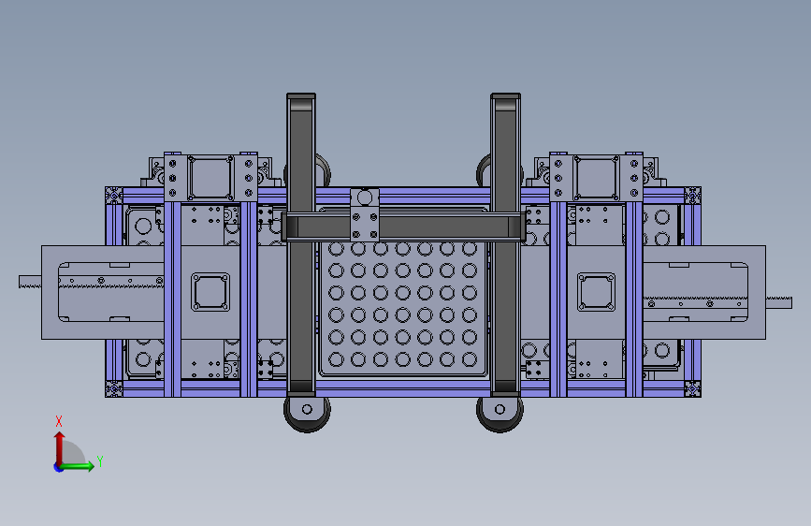The image size is (811, 526).
Task: Click the red X axis arrow of the triad
Action: coord(60,447)
